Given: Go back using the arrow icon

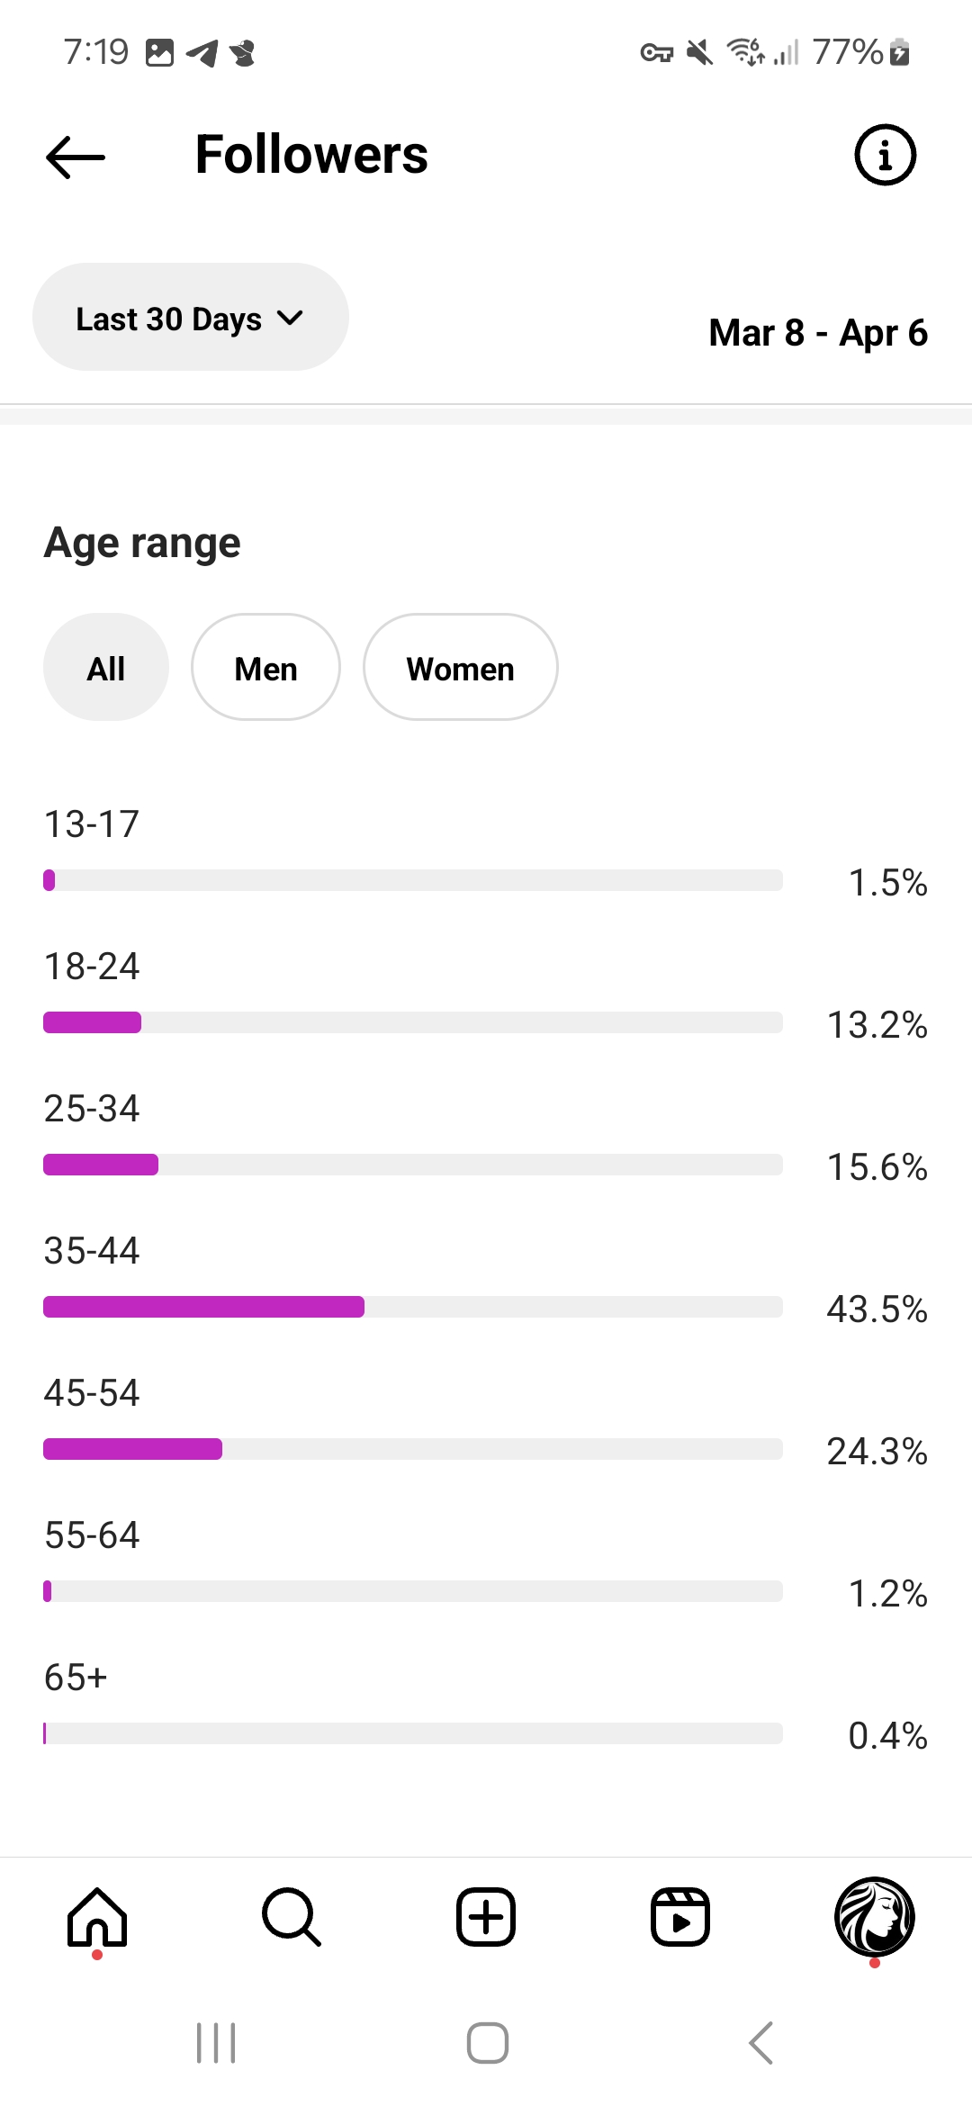Looking at the screenshot, I should pos(76,157).
